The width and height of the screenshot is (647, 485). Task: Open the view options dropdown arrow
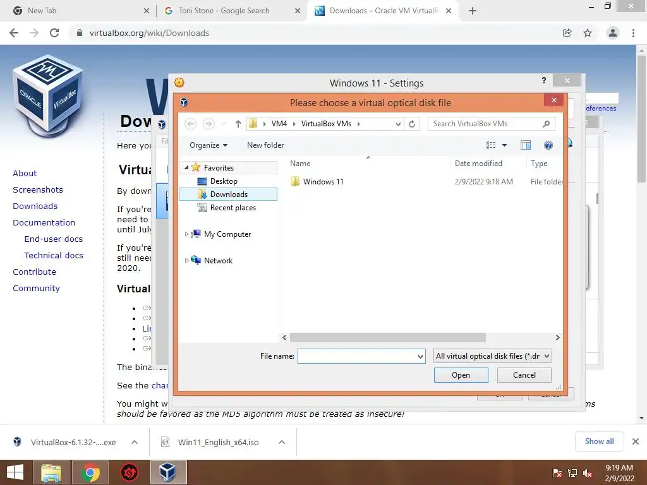[x=504, y=145]
